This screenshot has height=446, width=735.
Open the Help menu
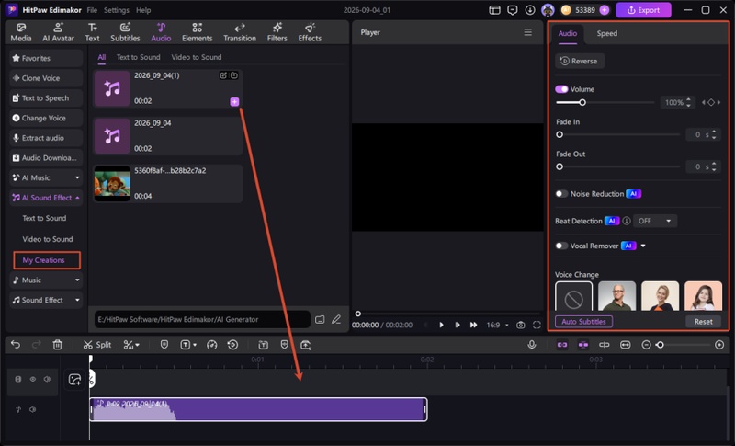pos(143,10)
